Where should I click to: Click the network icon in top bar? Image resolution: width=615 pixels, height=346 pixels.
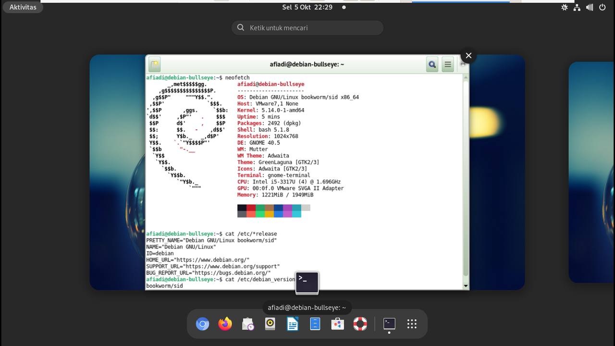[577, 7]
